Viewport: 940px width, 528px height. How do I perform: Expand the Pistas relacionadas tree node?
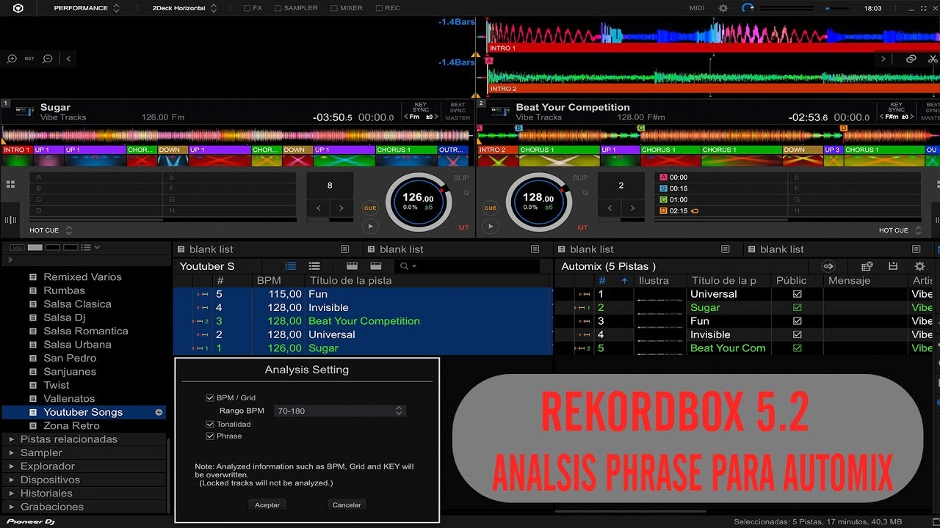[x=11, y=439]
